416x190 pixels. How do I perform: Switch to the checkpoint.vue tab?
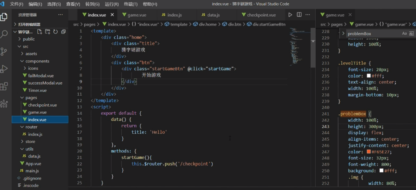[261, 15]
